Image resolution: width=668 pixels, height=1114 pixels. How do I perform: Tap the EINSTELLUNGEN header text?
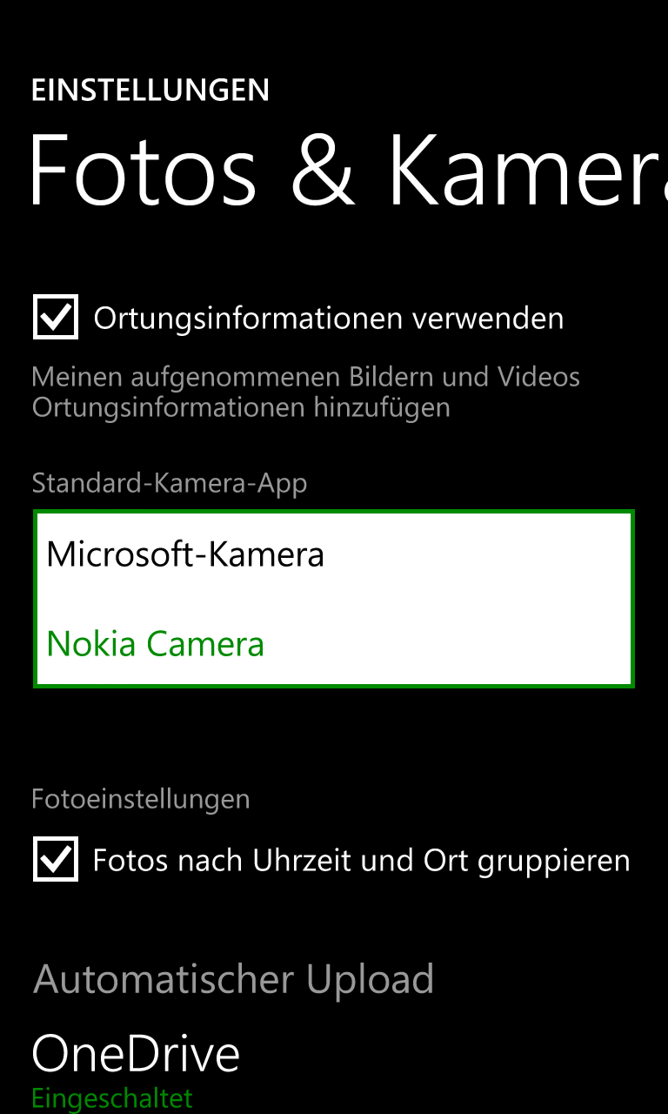point(150,91)
